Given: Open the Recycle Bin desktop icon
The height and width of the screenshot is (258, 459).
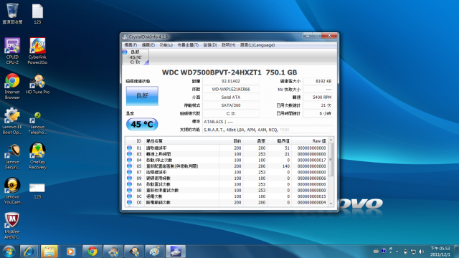Looking at the screenshot, I should tap(12, 14).
